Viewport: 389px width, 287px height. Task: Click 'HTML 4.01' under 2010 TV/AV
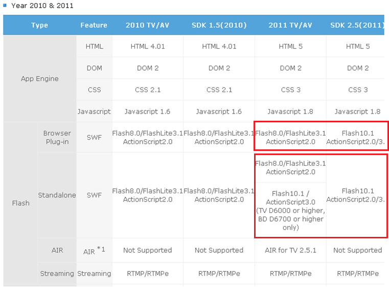[x=148, y=47]
